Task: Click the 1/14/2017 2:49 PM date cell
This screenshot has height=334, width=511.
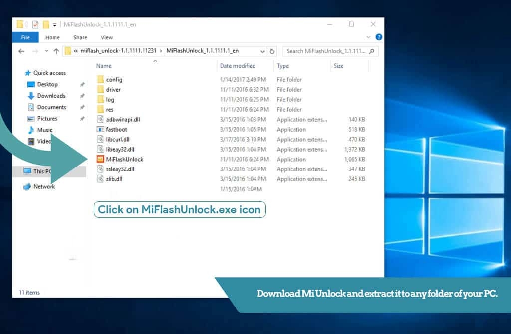Action: [x=243, y=79]
